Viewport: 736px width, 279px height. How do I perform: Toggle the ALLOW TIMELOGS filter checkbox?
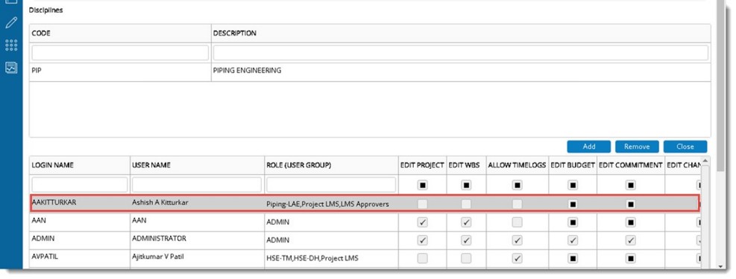[x=518, y=185]
